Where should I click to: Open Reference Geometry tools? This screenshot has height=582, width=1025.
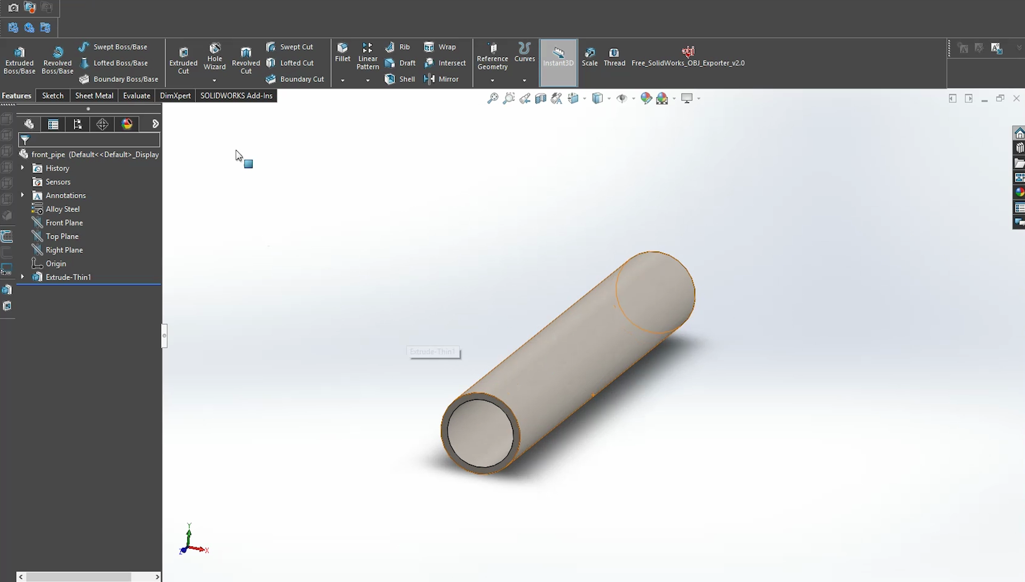(492, 57)
